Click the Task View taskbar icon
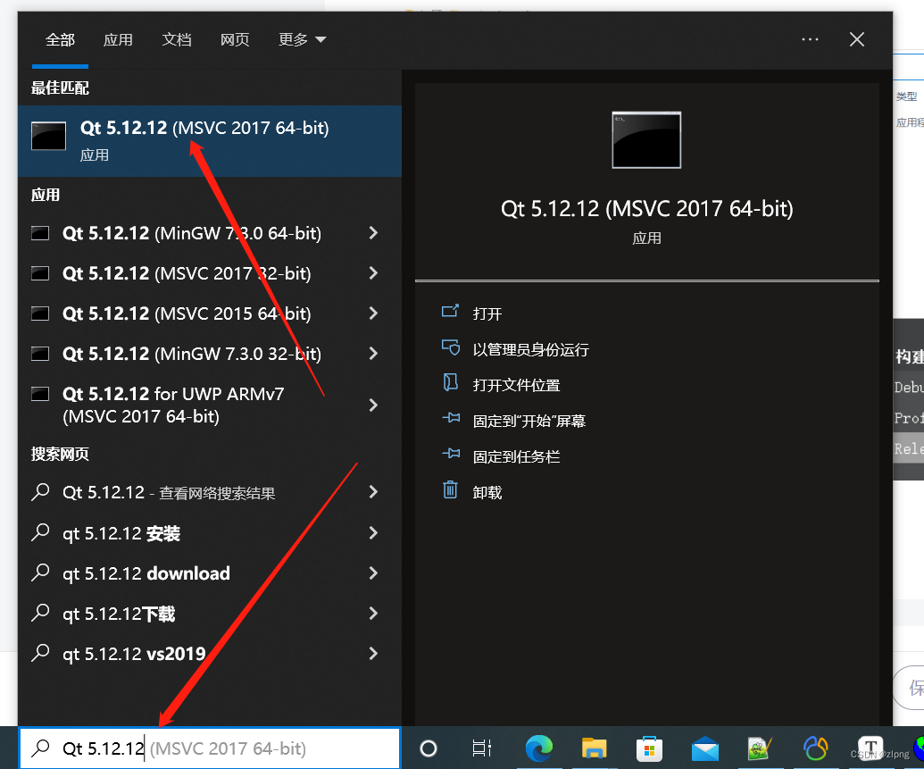The width and height of the screenshot is (924, 769). point(482,748)
